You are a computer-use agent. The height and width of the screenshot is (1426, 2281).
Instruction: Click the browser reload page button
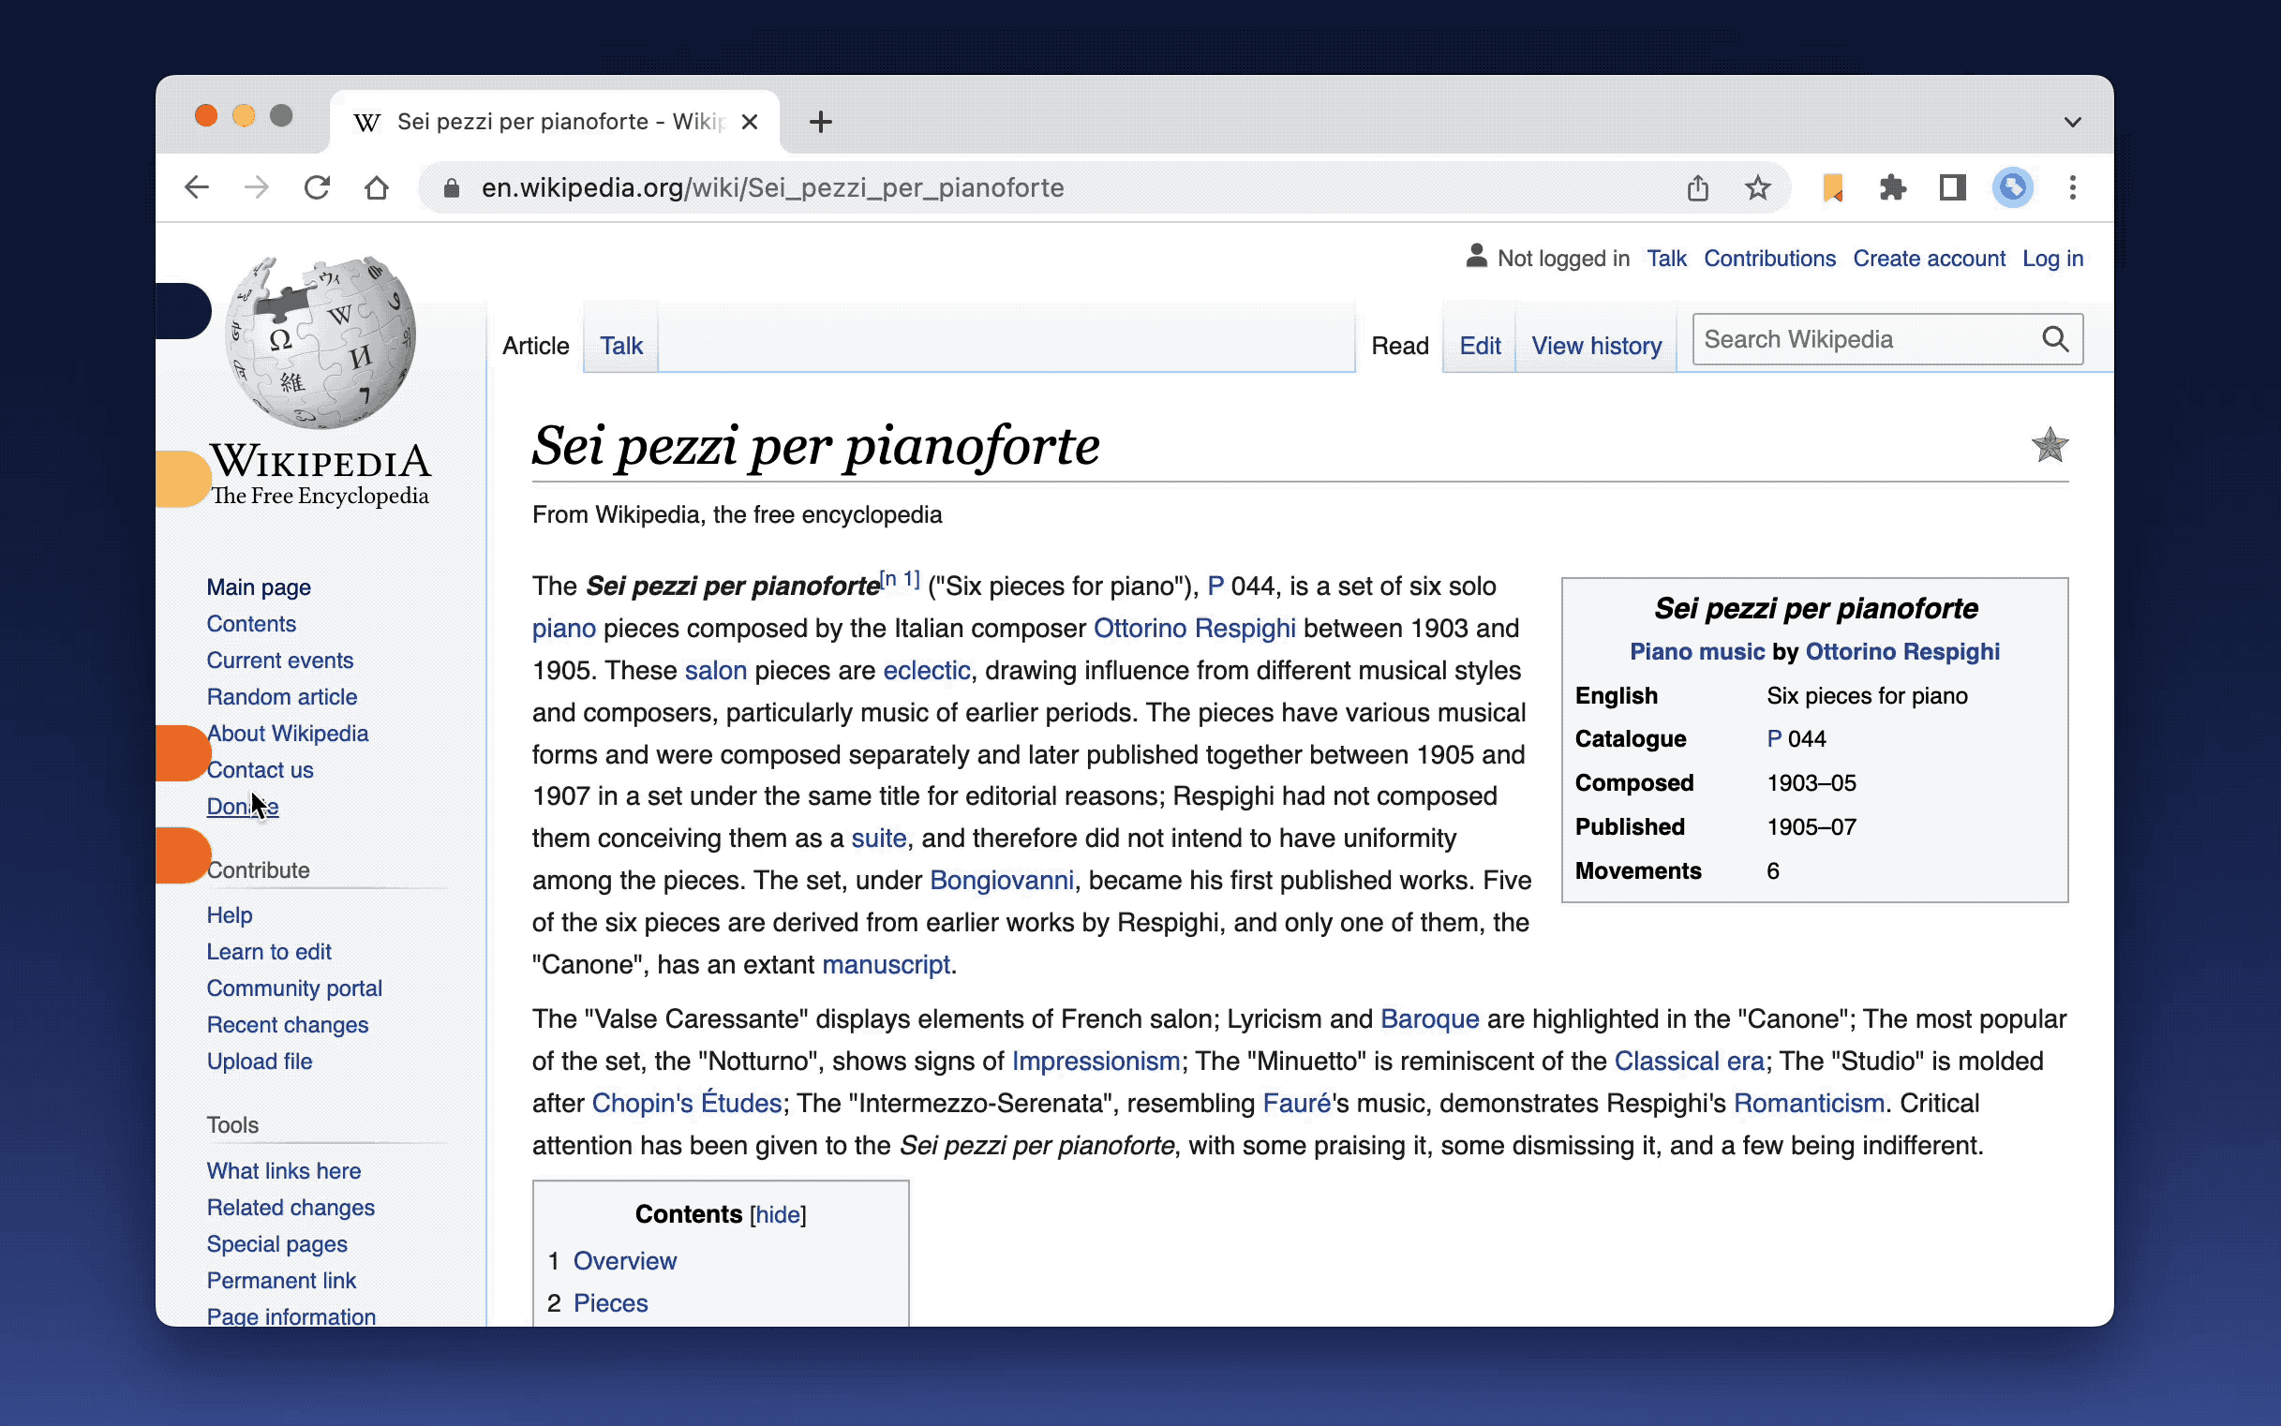pyautogui.click(x=321, y=187)
